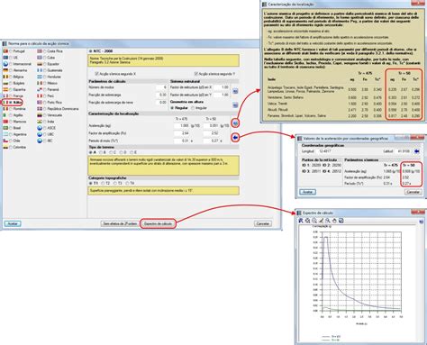Edit the Latitud field in coordinates dialog
The width and height of the screenshot is (427, 345).
(x=404, y=151)
